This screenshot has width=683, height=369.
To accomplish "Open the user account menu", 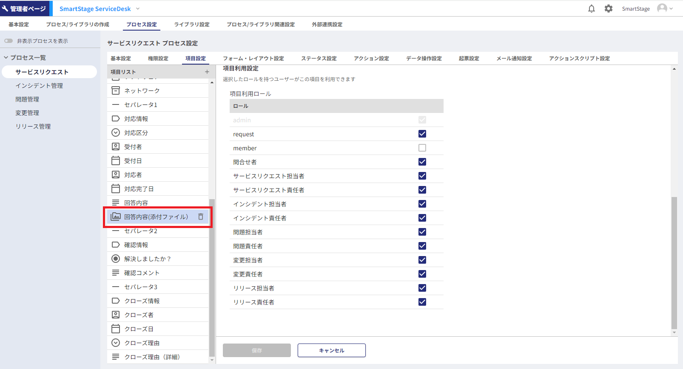I will click(x=665, y=8).
